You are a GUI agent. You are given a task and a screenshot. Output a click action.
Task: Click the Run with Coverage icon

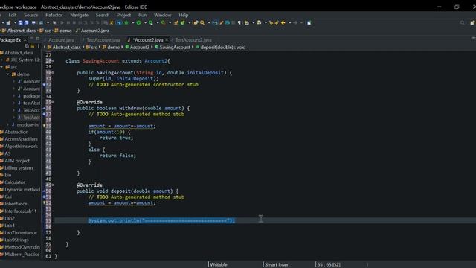coord(151,23)
